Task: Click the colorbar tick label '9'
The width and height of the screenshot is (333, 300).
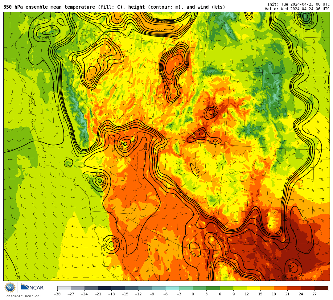Action: pos(233,294)
